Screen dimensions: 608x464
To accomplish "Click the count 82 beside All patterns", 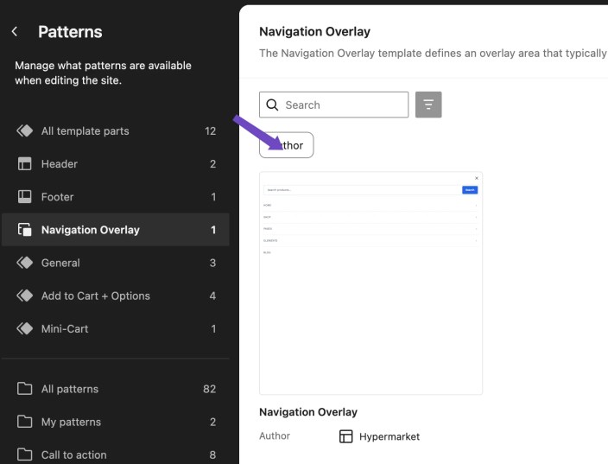I will pos(209,389).
